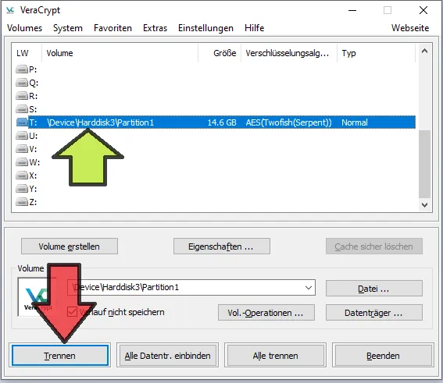The height and width of the screenshot is (383, 443).
Task: Select the U: drive icon
Action: [21, 136]
